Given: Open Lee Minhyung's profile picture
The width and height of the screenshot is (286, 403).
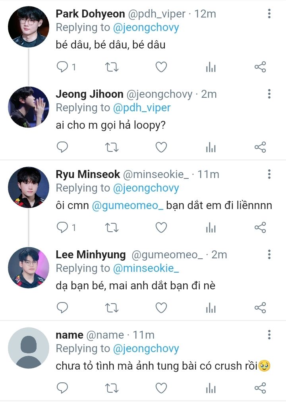Looking at the screenshot, I should pos(29,267).
